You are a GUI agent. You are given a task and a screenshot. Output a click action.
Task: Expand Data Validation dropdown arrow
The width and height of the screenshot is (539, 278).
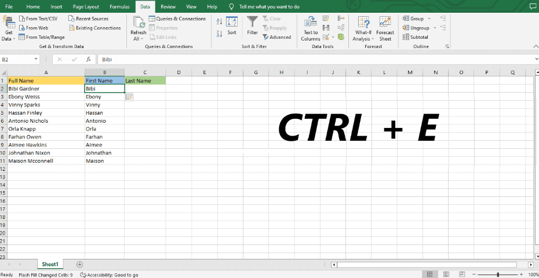pyautogui.click(x=333, y=36)
